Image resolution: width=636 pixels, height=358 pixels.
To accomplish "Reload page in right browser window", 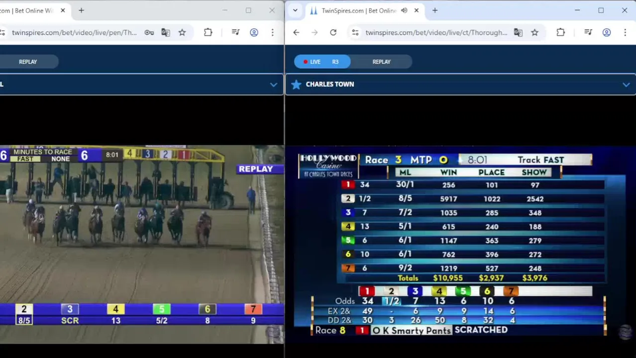I will (x=333, y=32).
